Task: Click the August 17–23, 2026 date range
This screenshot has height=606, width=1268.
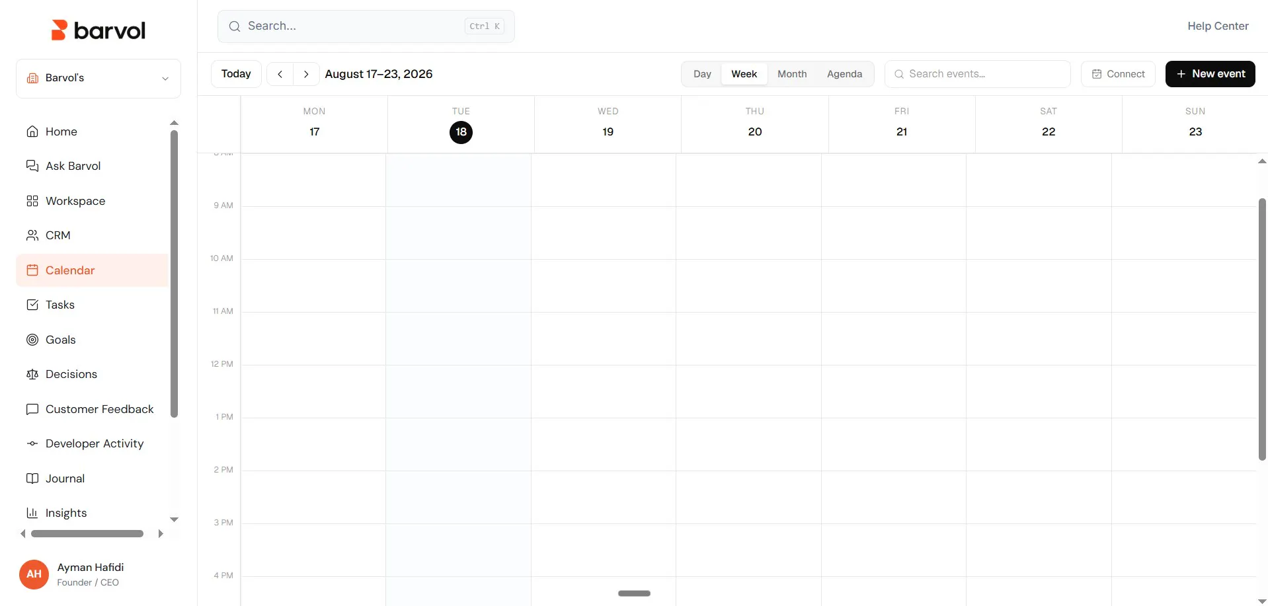Action: 379,74
